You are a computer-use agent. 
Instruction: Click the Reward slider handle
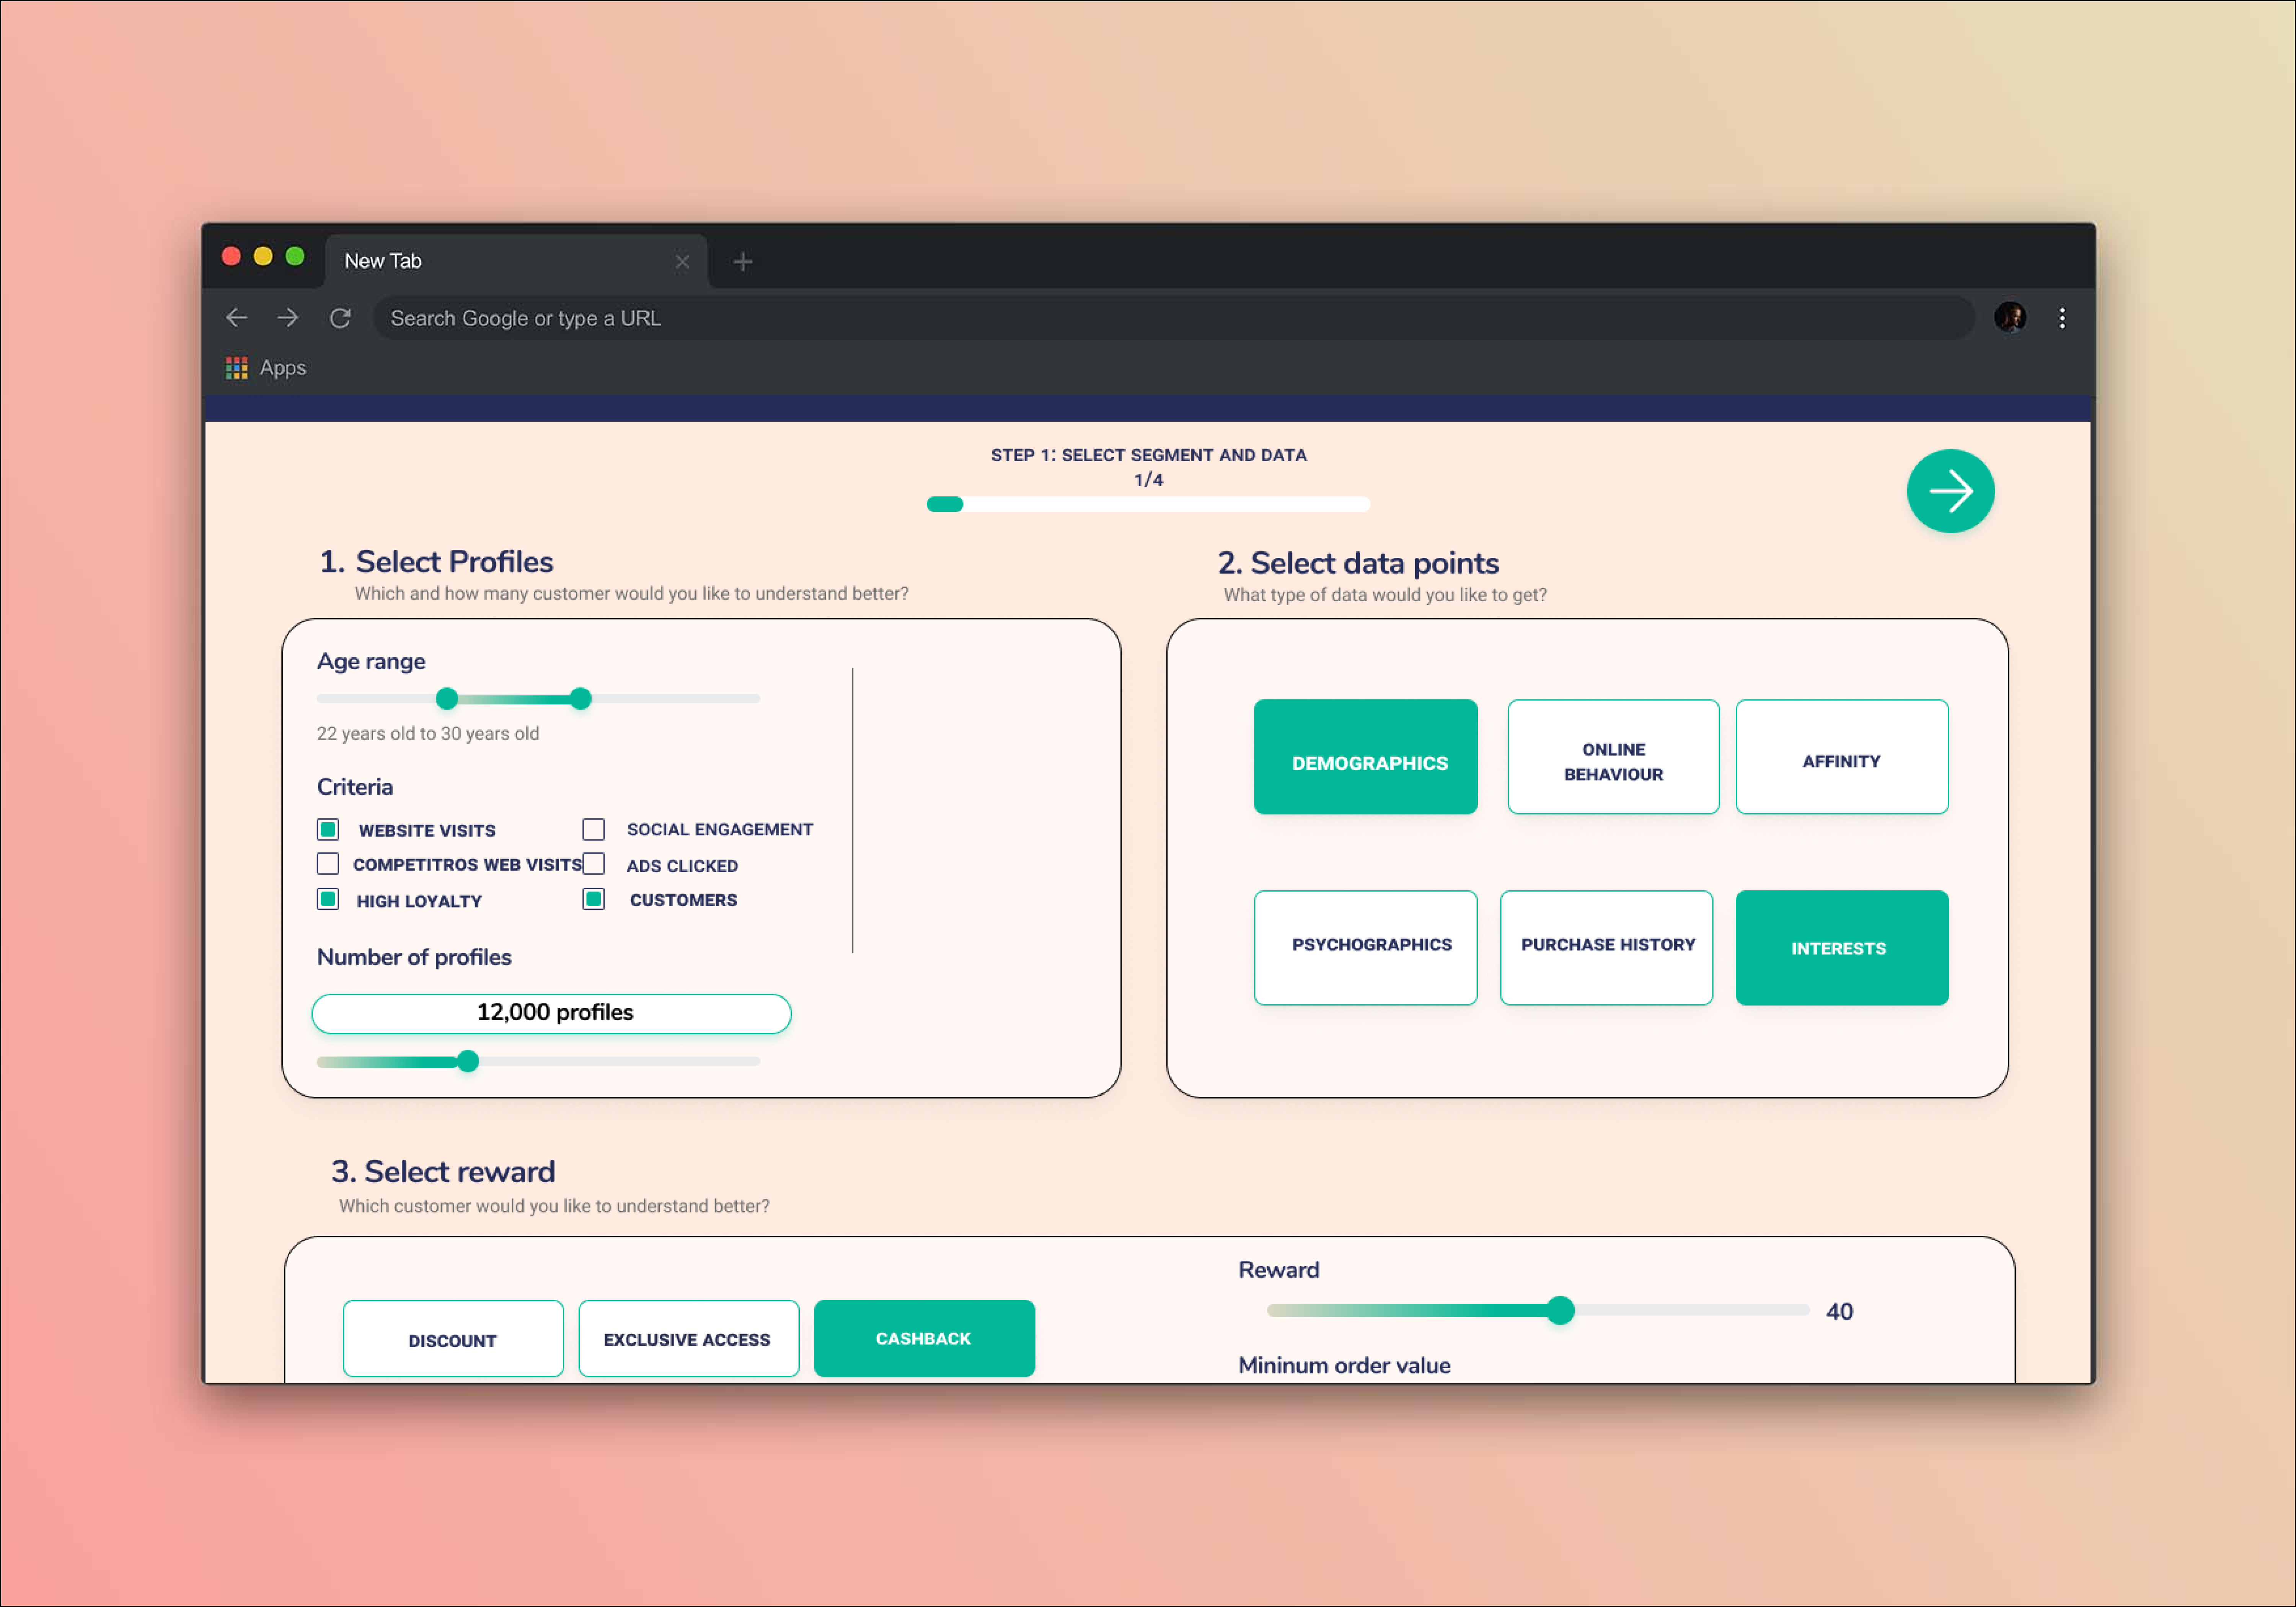coord(1560,1310)
